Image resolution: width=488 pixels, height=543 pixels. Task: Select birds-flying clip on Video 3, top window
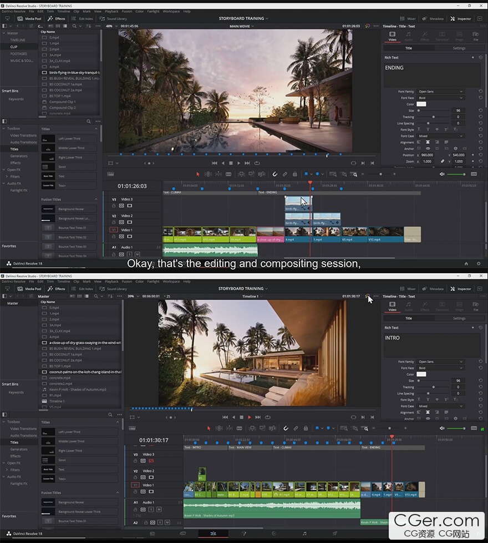[x=298, y=204]
